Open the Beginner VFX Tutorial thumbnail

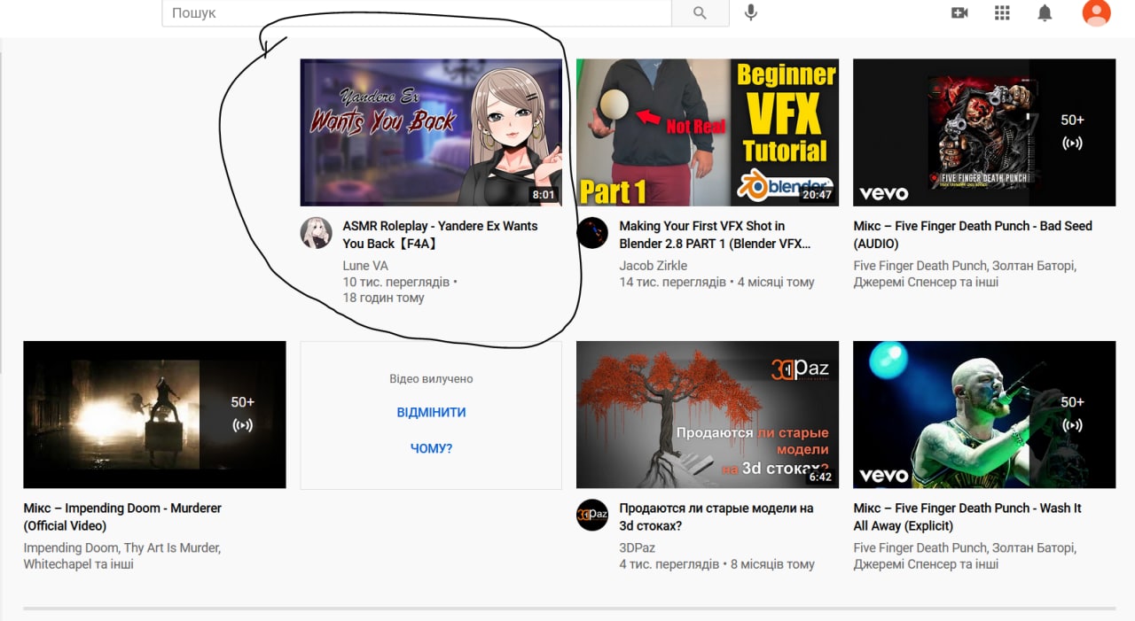708,132
